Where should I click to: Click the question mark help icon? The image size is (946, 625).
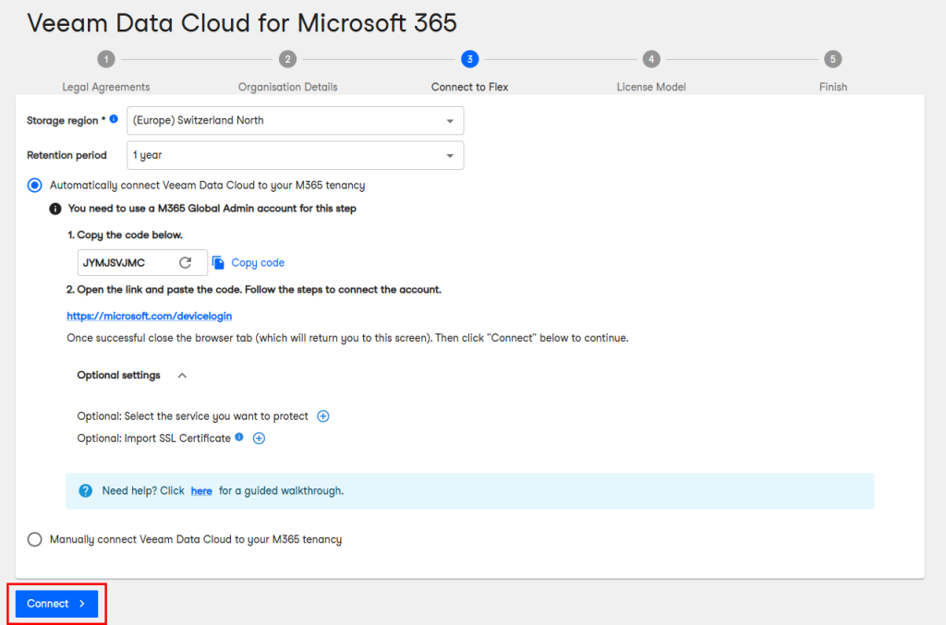(86, 490)
